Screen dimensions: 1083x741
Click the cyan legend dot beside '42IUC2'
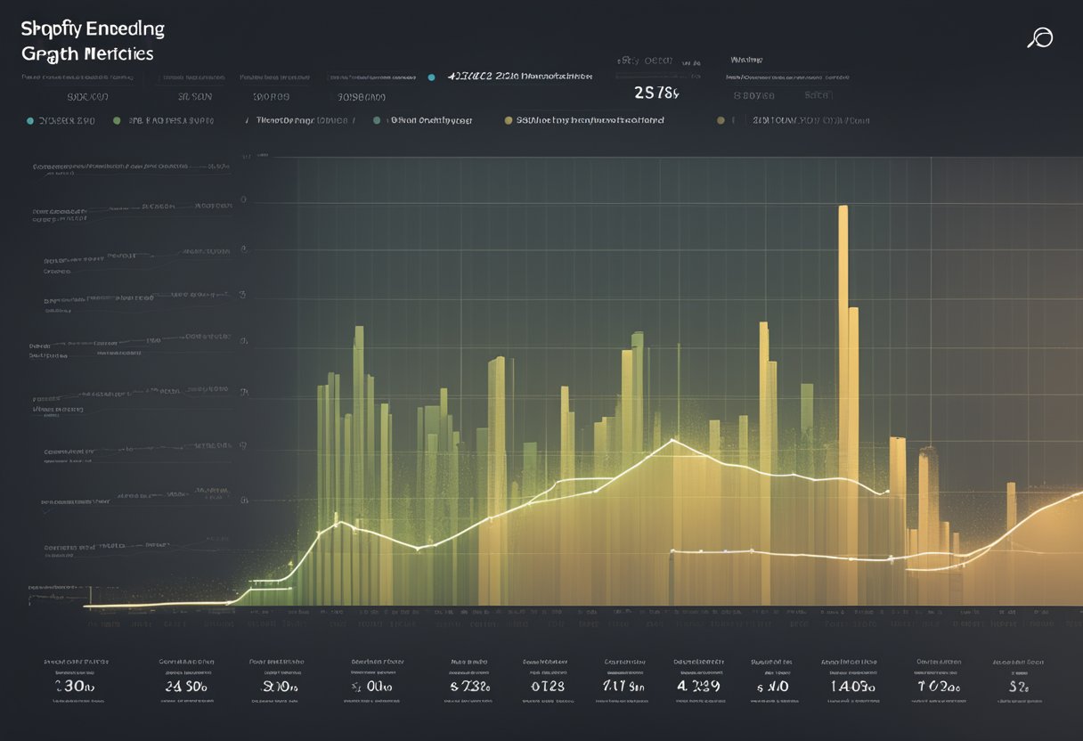click(432, 77)
